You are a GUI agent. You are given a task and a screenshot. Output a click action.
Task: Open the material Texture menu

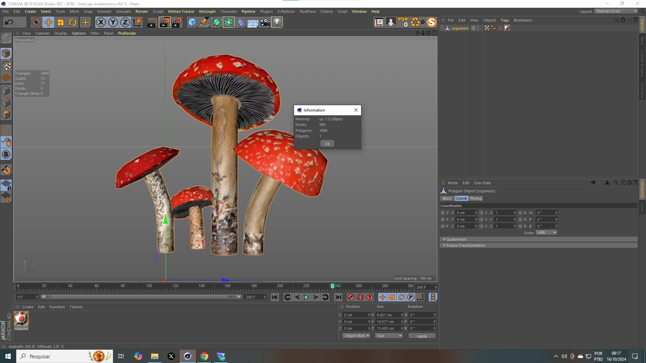(76, 307)
